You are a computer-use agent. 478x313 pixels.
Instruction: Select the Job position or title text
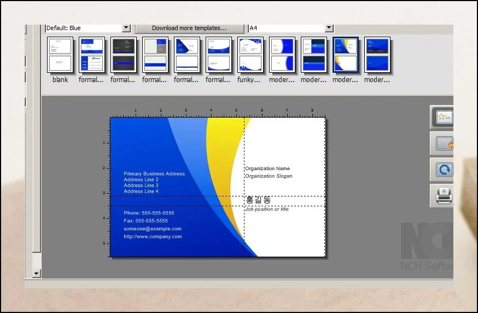[267, 210]
